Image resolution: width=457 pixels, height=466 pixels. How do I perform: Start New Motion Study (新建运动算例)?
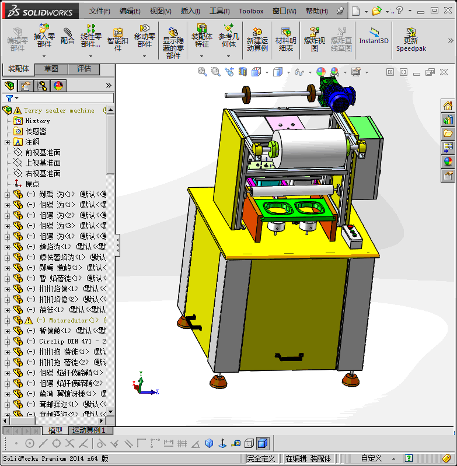257,39
